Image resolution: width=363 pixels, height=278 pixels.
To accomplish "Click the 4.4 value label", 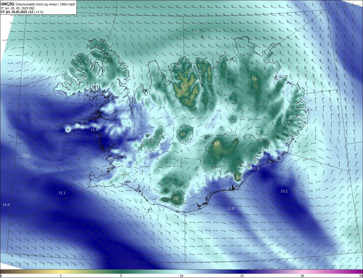I will point(288,123).
